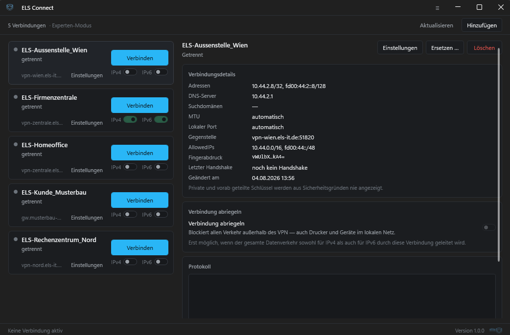The image size is (510, 335).
Task: Select the ELS-Aussenstelle_Wien card title
Action: click(x=54, y=50)
